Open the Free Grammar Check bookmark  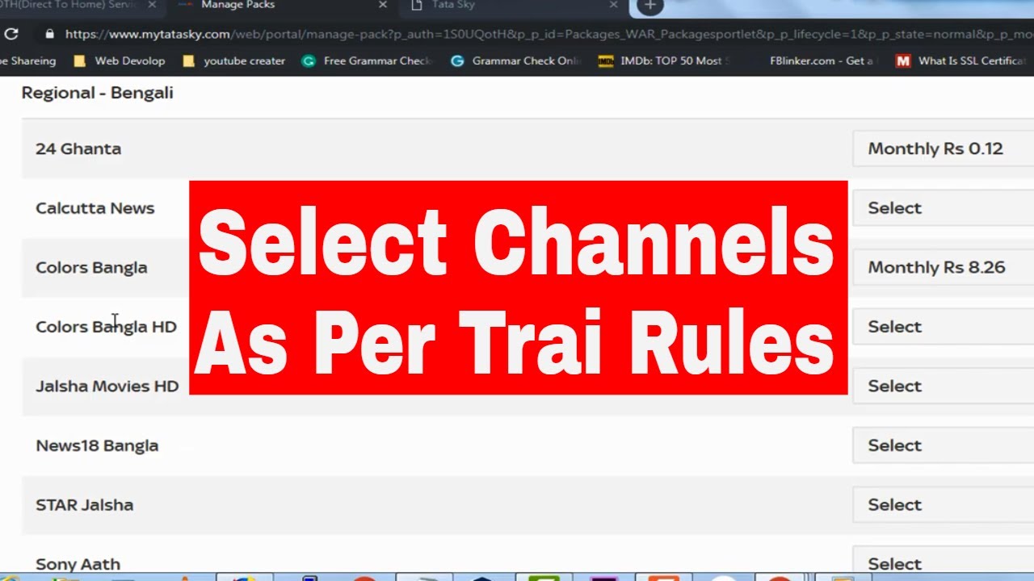(x=368, y=61)
